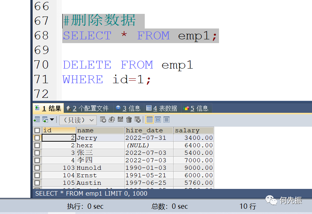The image size is (312, 214).
Task: Sort by the name column header
Action: click(x=100, y=130)
